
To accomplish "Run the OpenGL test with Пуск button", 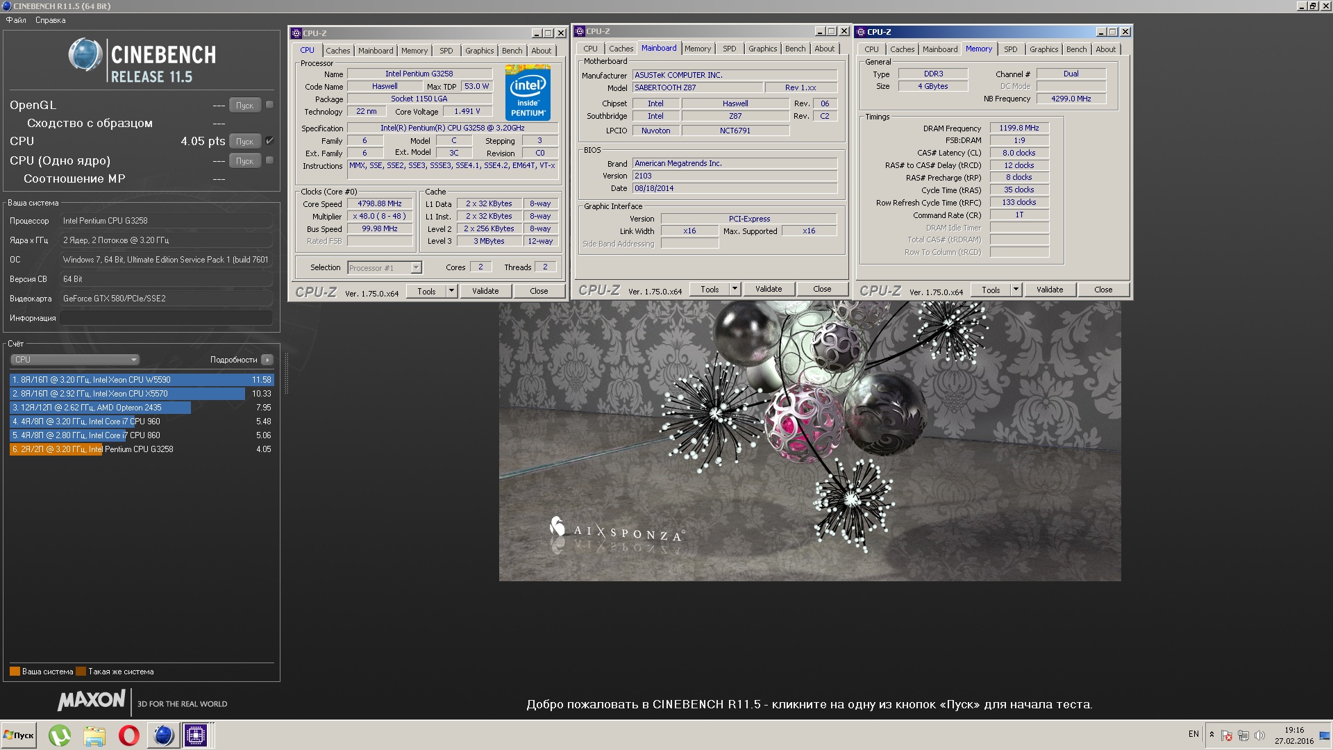I will (x=244, y=105).
